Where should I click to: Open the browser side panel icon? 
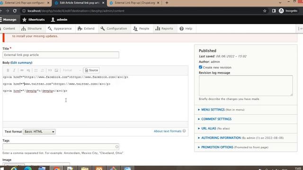pos(274,11)
